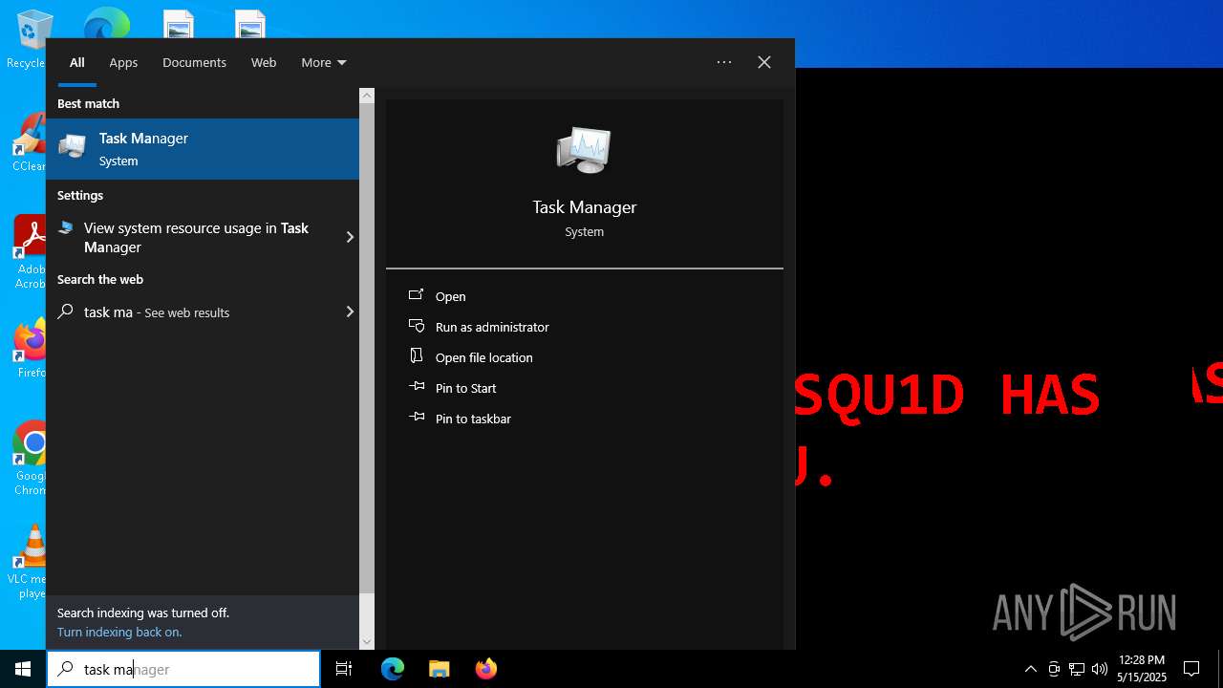Click the results list scrollbar up arrow
Viewport: 1223px width, 688px height.
pyautogui.click(x=367, y=96)
